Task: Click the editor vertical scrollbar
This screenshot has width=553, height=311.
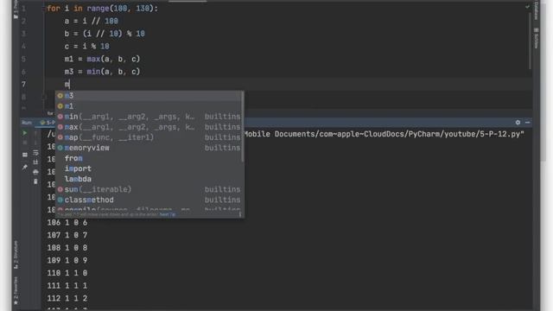Action: (x=530, y=41)
